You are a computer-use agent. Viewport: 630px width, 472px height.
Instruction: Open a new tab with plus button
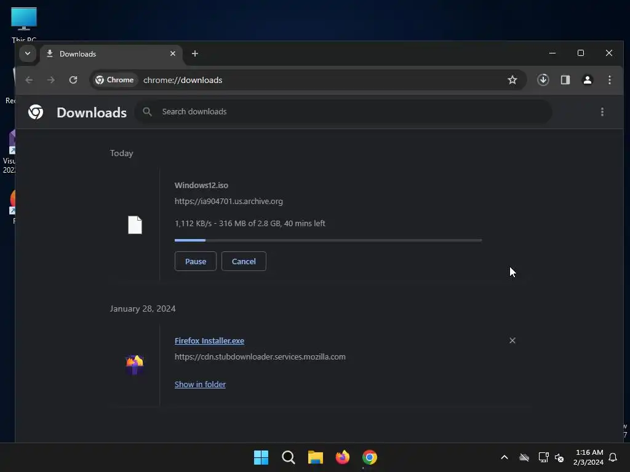tap(195, 53)
